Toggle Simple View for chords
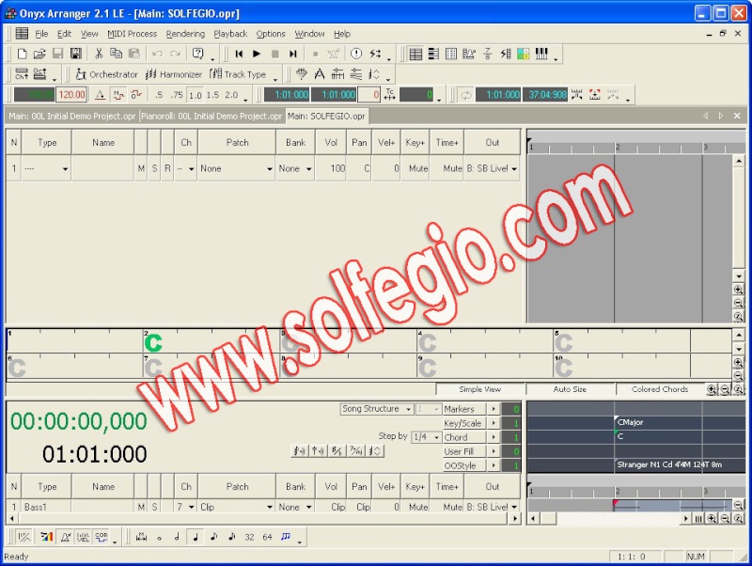This screenshot has width=752, height=566. click(480, 389)
